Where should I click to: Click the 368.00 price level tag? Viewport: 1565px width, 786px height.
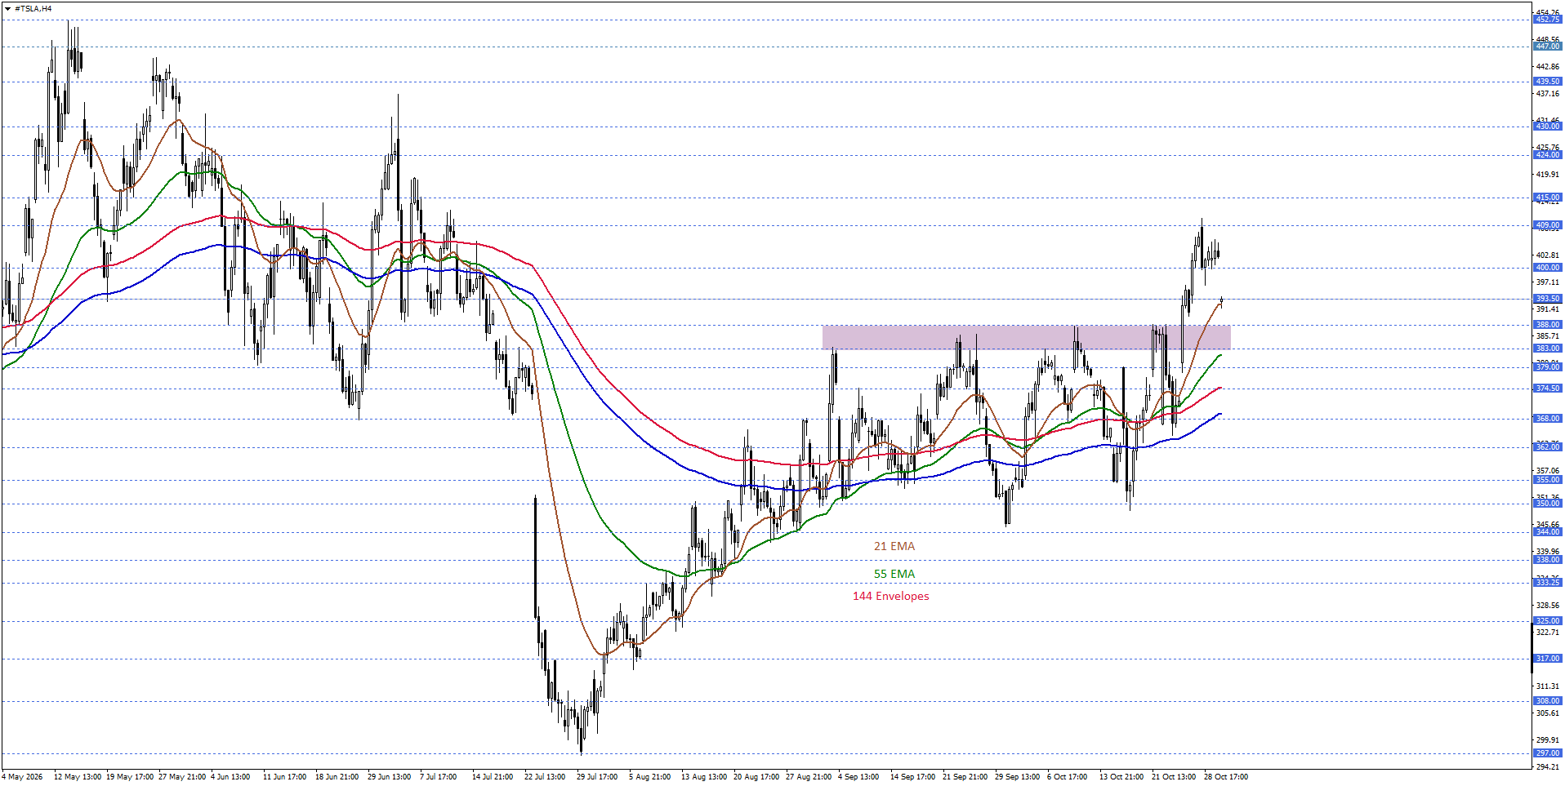coord(1547,419)
